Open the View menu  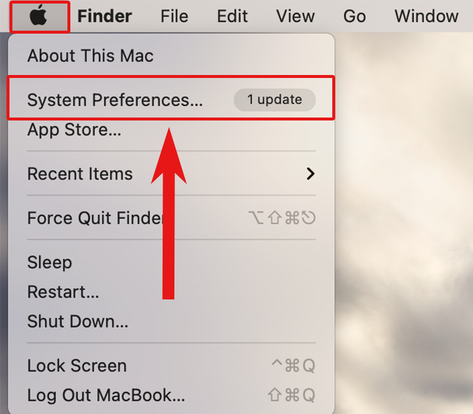tap(295, 16)
